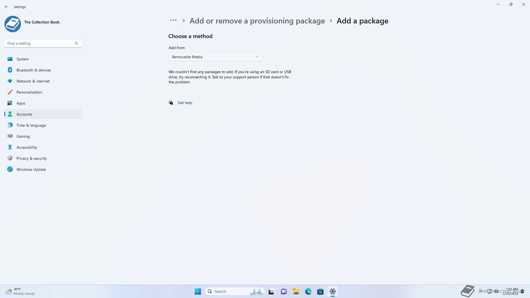Open the Chat app from the taskbar
The width and height of the screenshot is (530, 298).
point(284,291)
